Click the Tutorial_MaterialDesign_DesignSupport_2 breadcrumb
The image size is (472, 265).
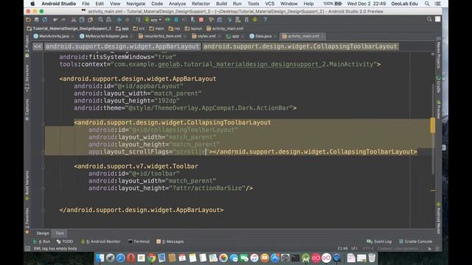[x=69, y=29]
